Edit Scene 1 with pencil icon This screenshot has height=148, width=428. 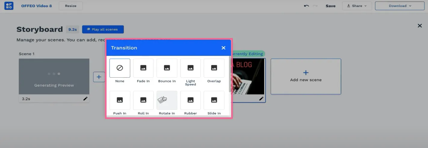coord(85,99)
